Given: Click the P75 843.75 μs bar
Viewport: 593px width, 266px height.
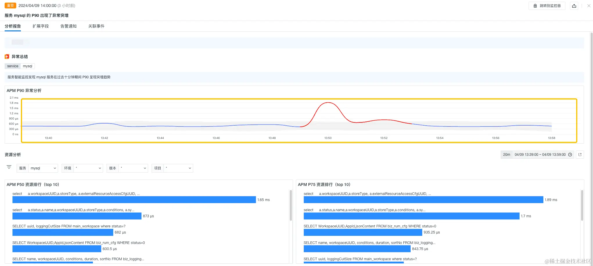Looking at the screenshot, I should [x=357, y=249].
